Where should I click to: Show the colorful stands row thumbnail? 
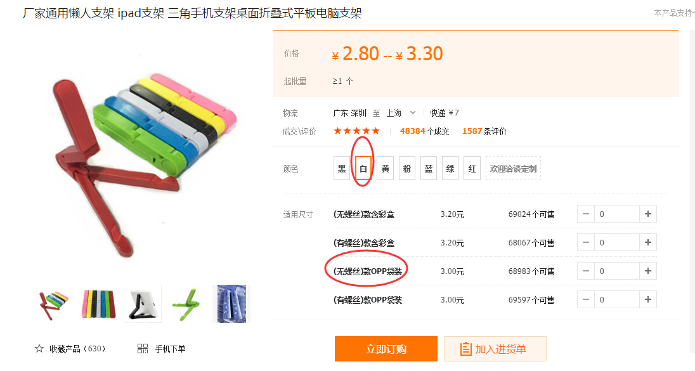(98, 304)
